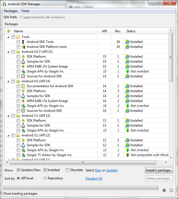Click the loading progress bar

pos(81,188)
